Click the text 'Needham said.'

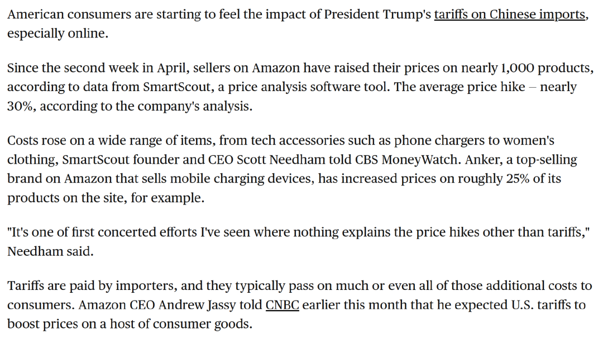tap(50, 251)
